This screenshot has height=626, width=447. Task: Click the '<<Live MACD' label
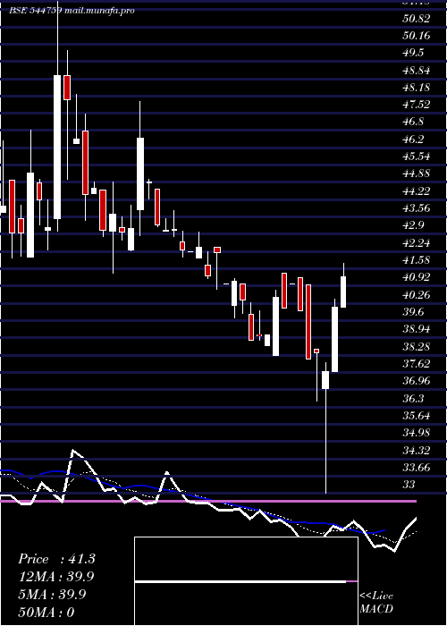pyautogui.click(x=376, y=602)
